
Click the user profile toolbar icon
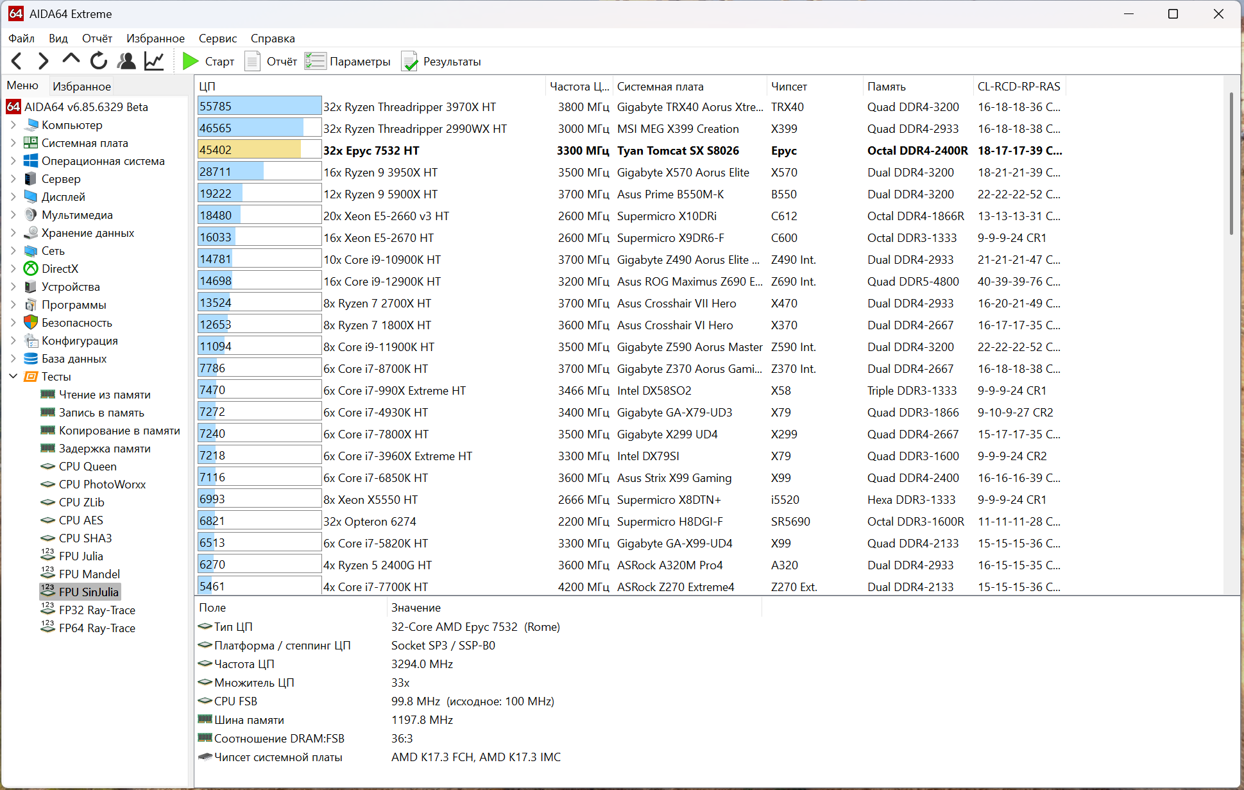click(x=126, y=61)
